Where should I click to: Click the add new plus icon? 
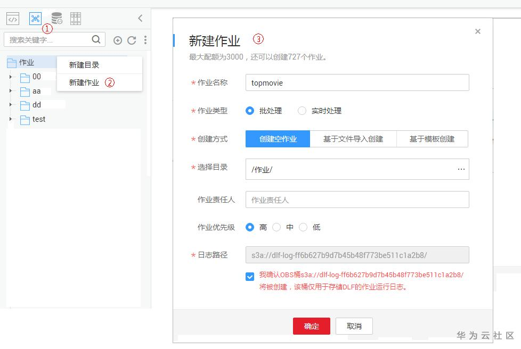click(118, 40)
